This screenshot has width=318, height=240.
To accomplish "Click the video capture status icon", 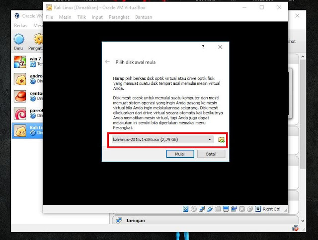I will pos(234,209).
